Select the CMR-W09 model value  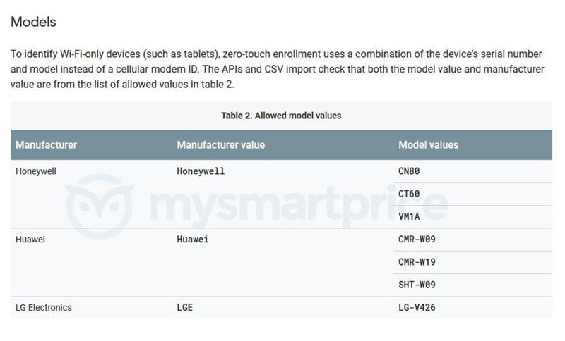pyautogui.click(x=417, y=240)
